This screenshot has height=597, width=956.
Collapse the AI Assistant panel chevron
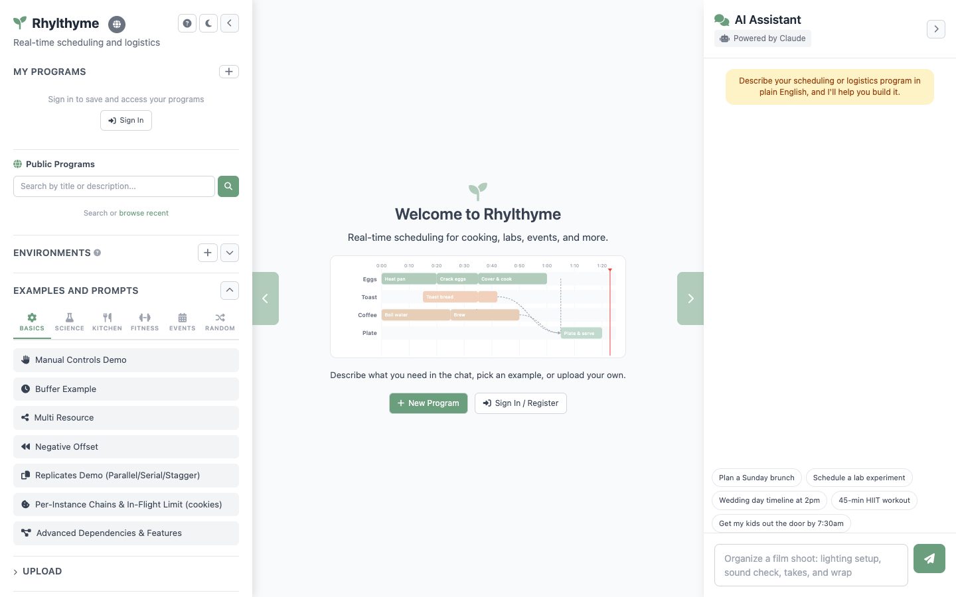point(936,29)
